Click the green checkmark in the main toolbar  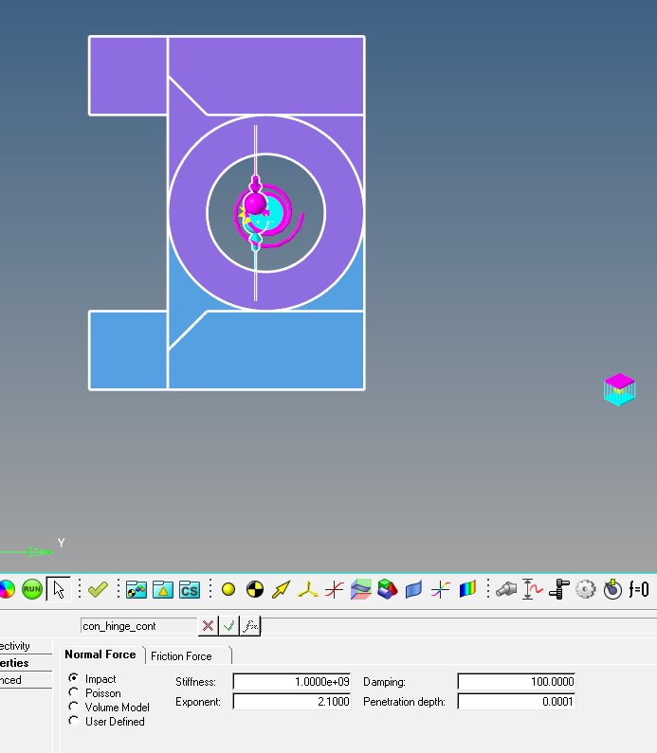click(x=98, y=589)
